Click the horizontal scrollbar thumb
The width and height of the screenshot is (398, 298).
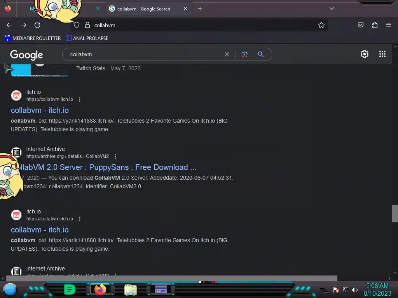tap(171, 278)
